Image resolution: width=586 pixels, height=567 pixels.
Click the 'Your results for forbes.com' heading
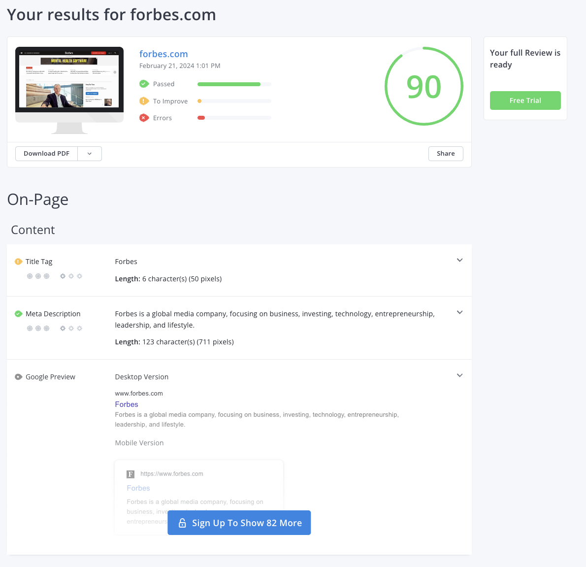[x=111, y=15]
